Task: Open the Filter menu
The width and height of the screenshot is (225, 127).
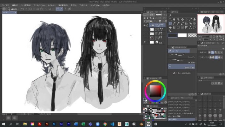Action: click(x=84, y=5)
